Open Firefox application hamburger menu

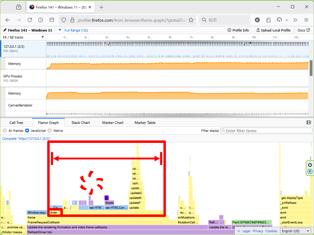(306, 20)
